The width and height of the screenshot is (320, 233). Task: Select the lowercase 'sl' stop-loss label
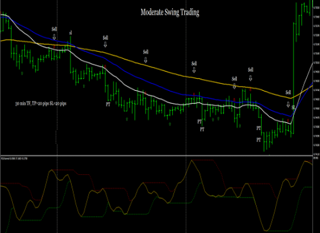click(70, 33)
